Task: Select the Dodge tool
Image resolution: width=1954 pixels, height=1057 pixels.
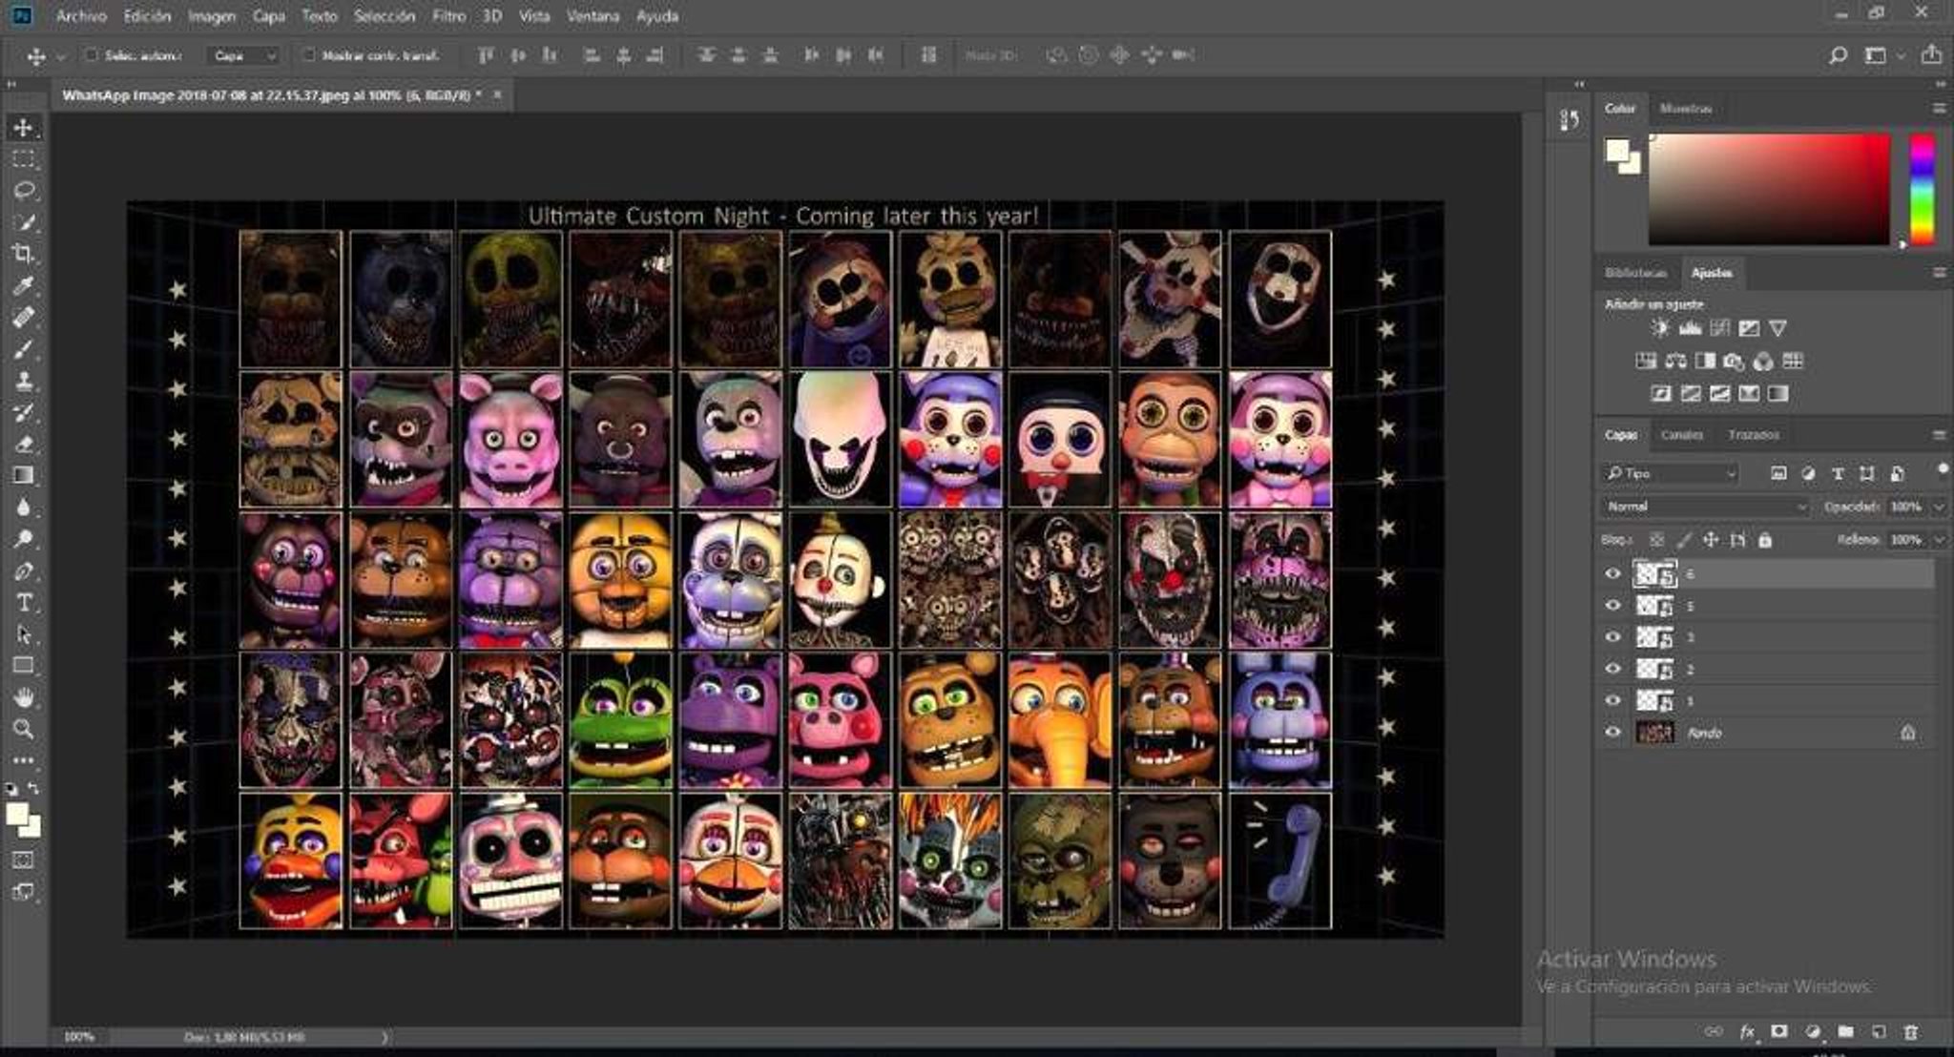Action: 24,539
